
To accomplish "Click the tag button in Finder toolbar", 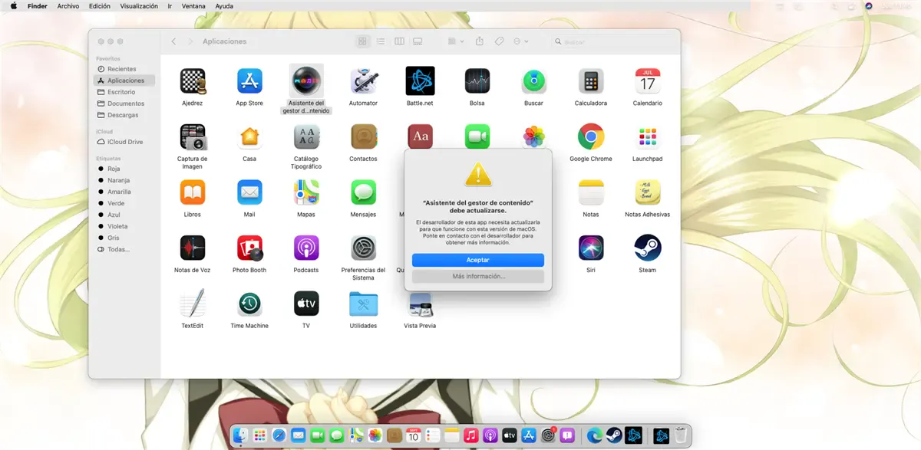I will 499,41.
